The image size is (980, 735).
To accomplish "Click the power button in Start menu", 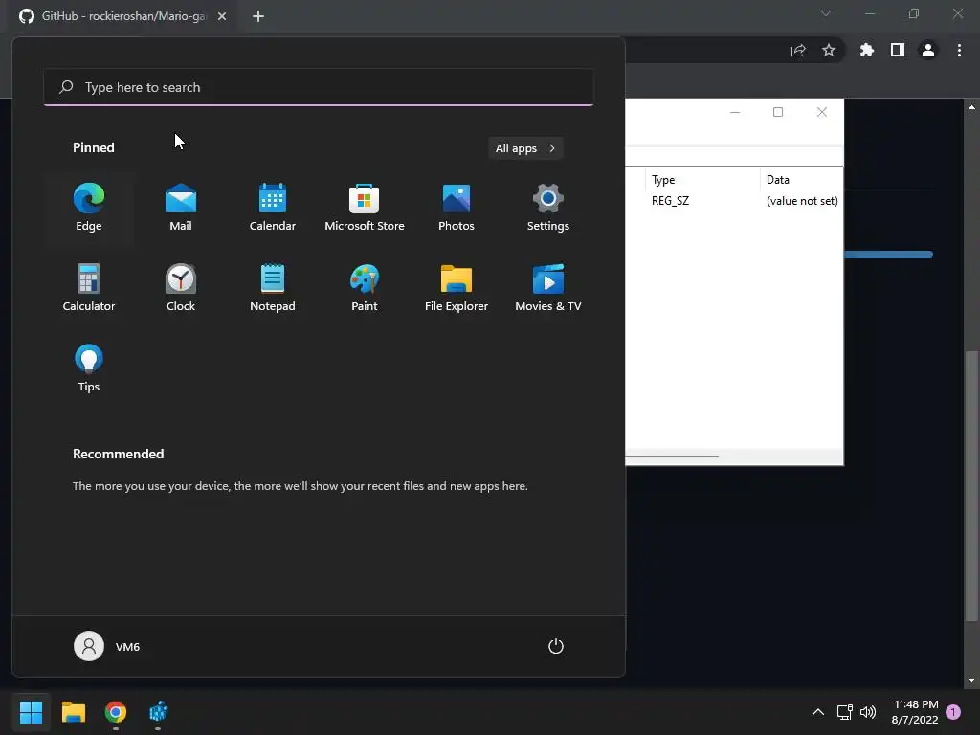I will 556,646.
